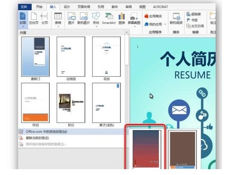The height and width of the screenshot is (175, 240).
Task: Click the 个人简历 title in document
Action: point(188,59)
